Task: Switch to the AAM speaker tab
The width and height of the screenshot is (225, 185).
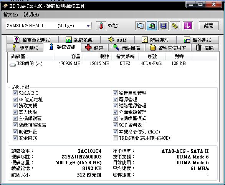Action: [x=117, y=40]
